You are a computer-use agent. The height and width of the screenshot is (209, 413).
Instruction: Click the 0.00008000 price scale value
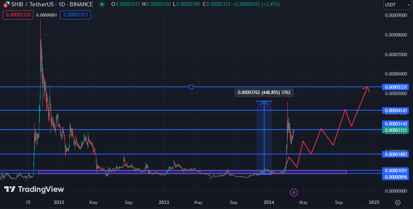click(x=396, y=35)
